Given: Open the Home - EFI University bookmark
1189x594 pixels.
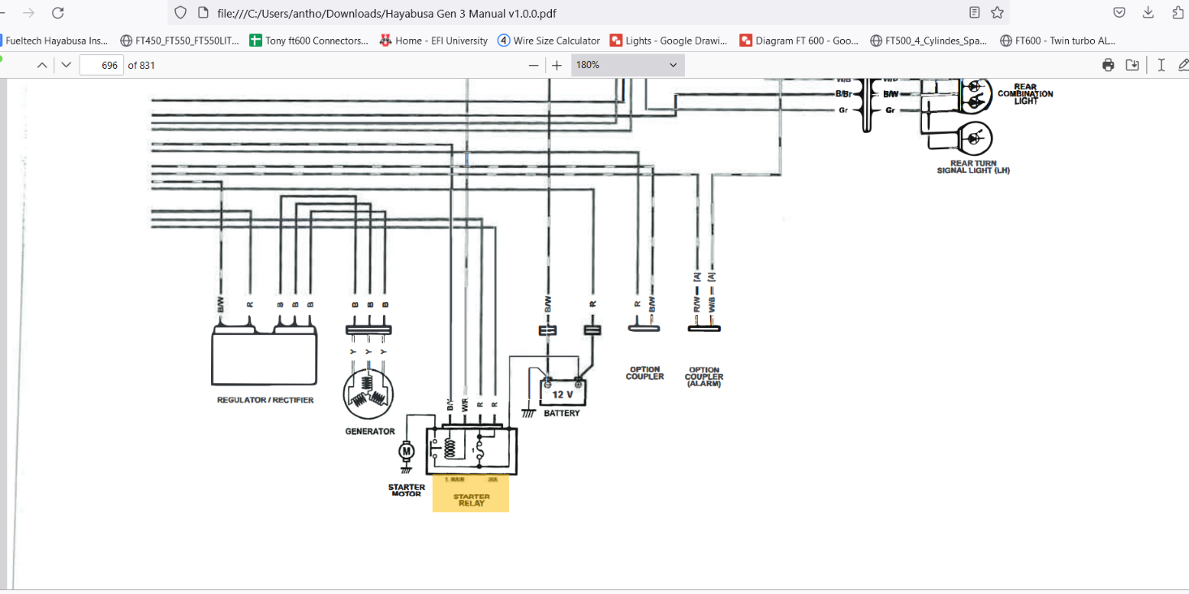Looking at the screenshot, I should pos(433,41).
